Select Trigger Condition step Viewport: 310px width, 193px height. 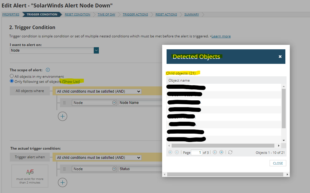tap(42, 15)
